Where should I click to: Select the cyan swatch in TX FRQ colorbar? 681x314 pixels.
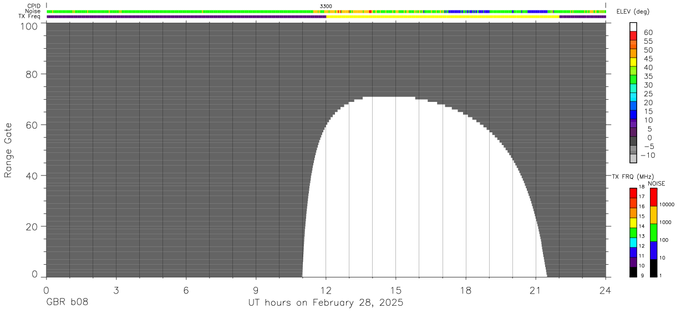(x=633, y=243)
